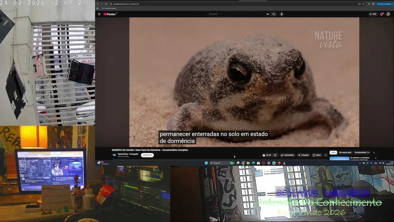The width and height of the screenshot is (394, 222).
Task: Click the Perguntar ask button
Action: 303,155
